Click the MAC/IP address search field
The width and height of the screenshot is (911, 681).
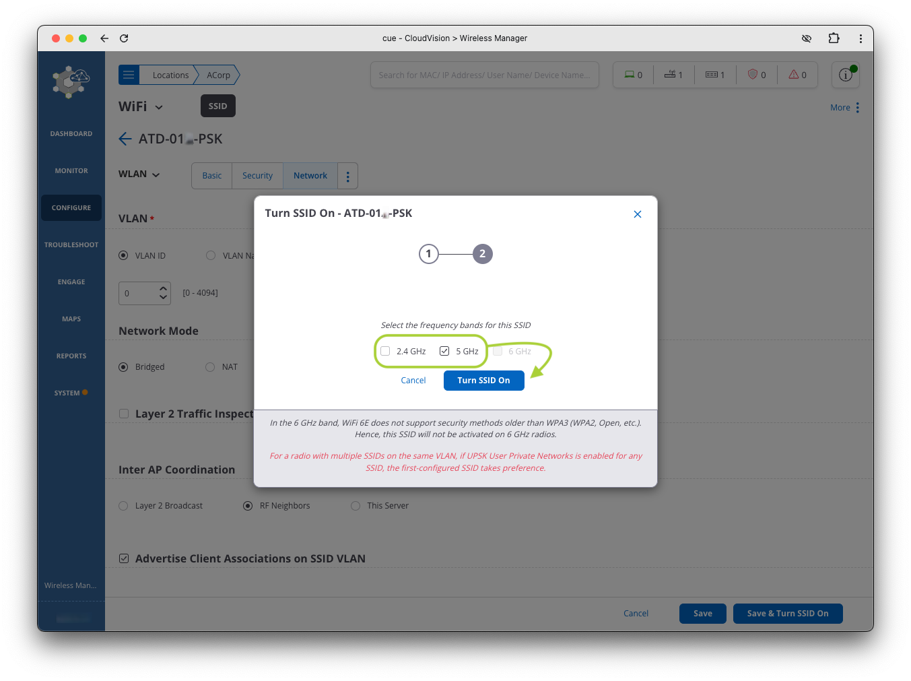484,75
